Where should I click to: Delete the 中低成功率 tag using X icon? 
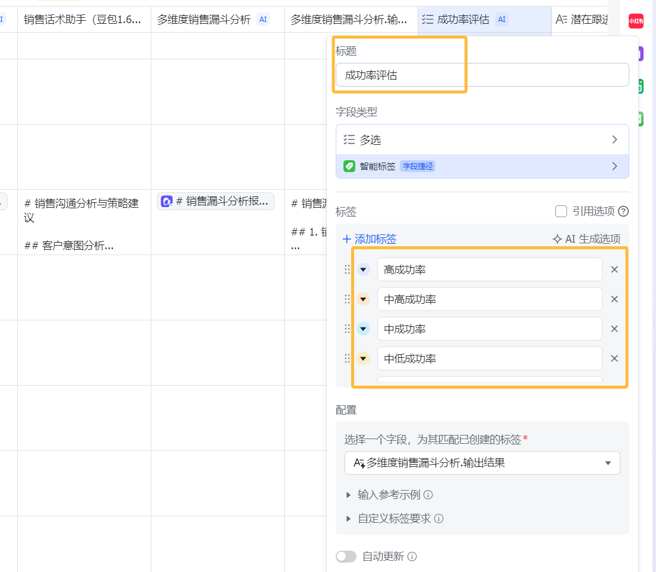click(x=614, y=358)
